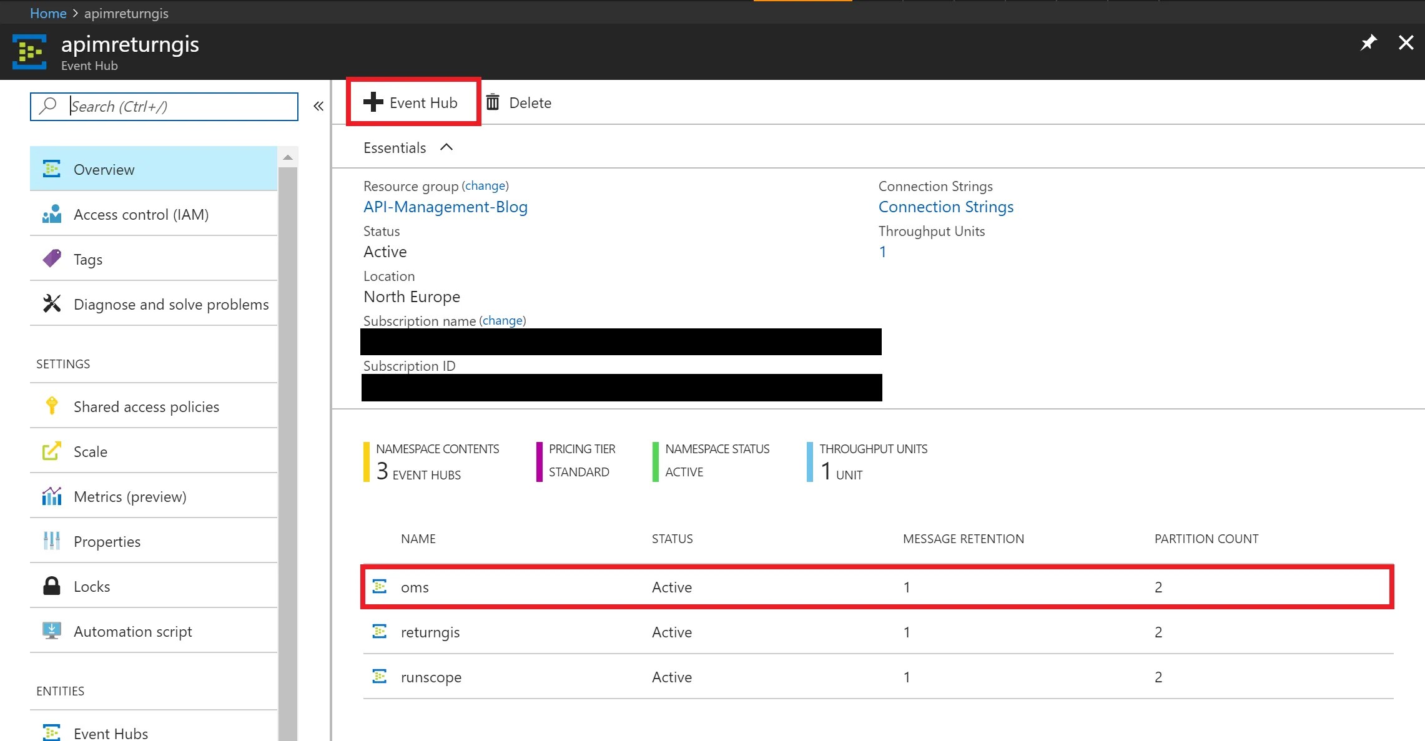This screenshot has width=1425, height=741.
Task: Click the MESSAGE RETENTION column header
Action: [964, 538]
